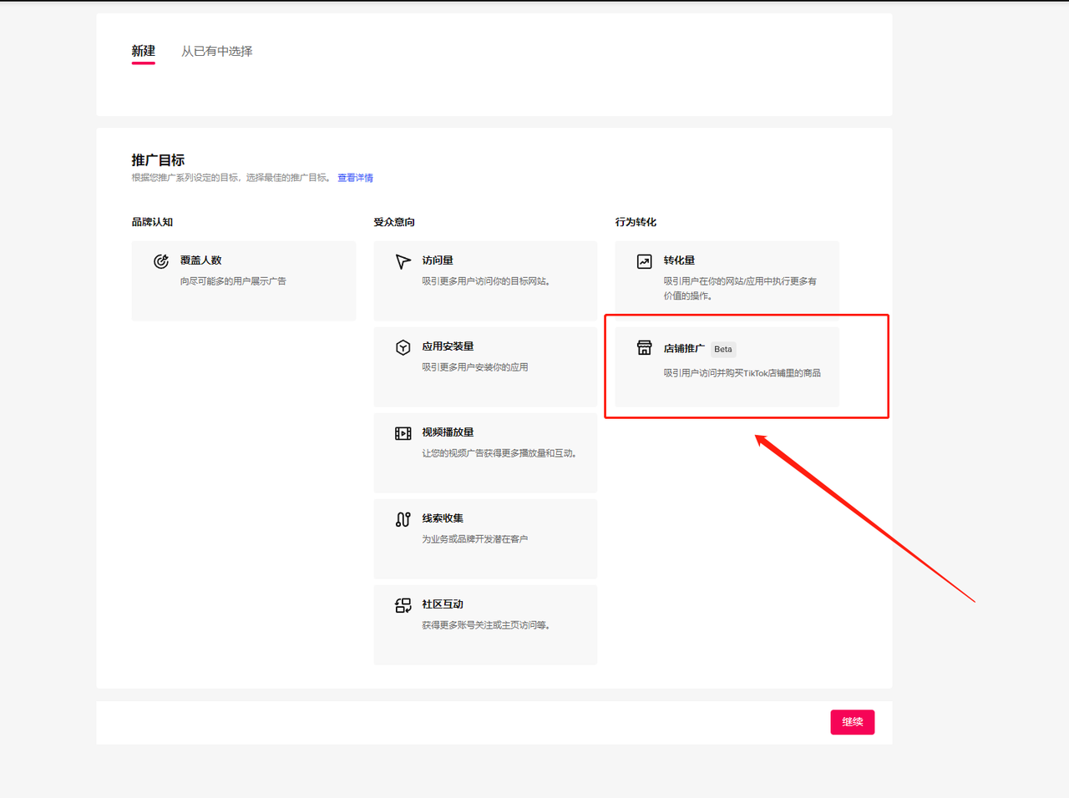
Task: Select the 转化量 objective label
Action: pyautogui.click(x=679, y=260)
